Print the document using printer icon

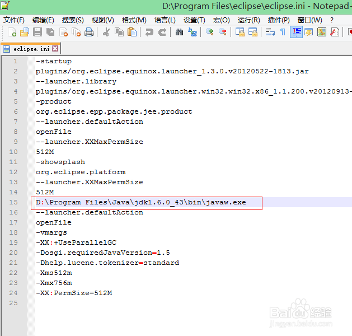coord(89,32)
